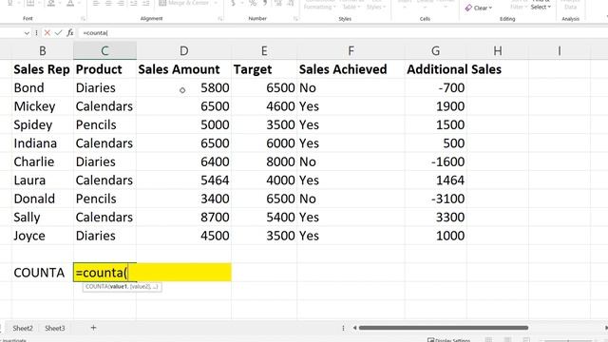Select column B header
The width and height of the screenshot is (608, 342).
pos(43,50)
